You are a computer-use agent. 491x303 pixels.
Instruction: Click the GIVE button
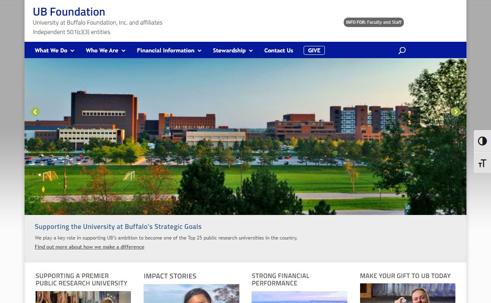coord(314,50)
